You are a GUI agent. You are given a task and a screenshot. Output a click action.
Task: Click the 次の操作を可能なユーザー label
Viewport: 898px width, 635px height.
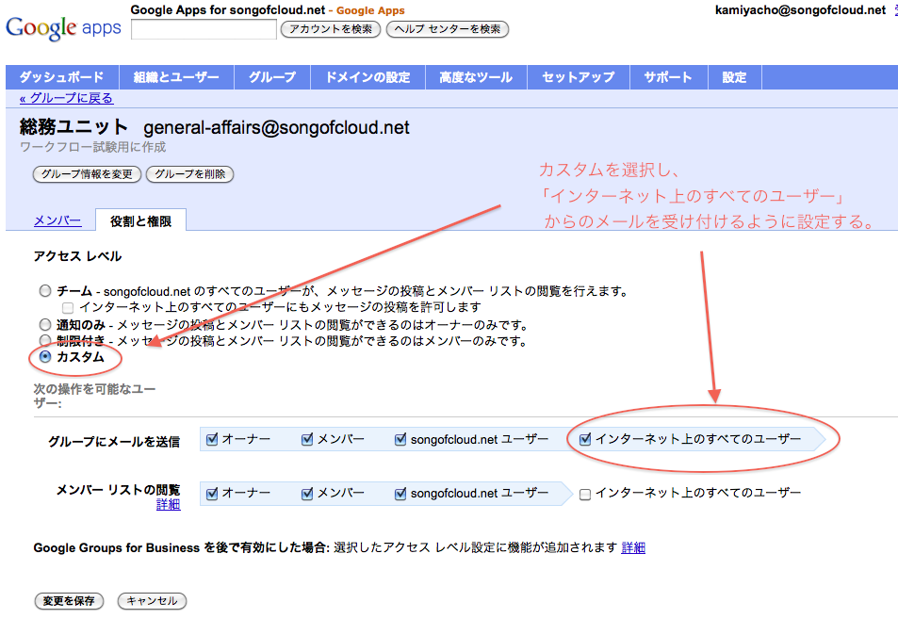pyautogui.click(x=94, y=397)
